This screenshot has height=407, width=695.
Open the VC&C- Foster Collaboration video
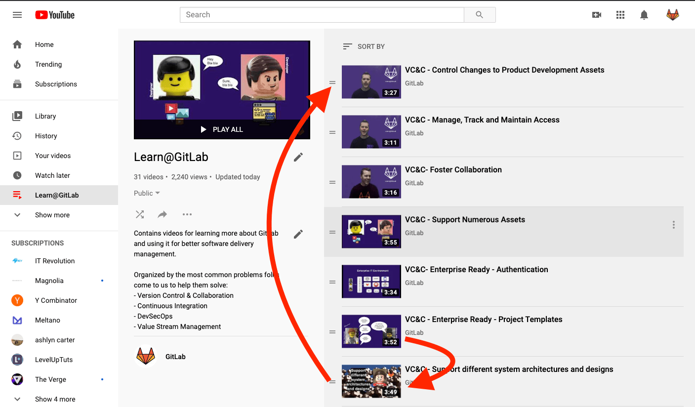453,170
